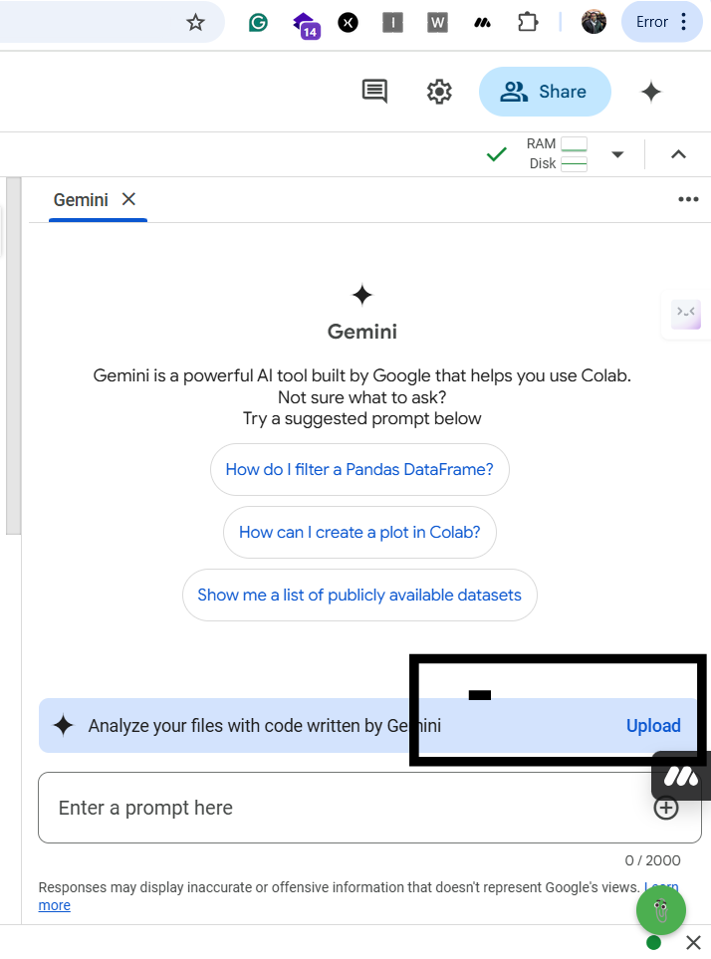Viewport: 711px width, 959px height.
Task: Open the gray I extension icon
Action: tap(392, 23)
